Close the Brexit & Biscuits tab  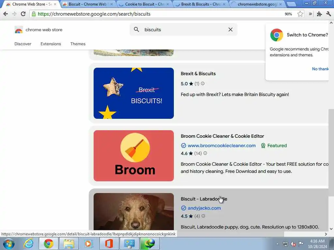pos(224,4)
